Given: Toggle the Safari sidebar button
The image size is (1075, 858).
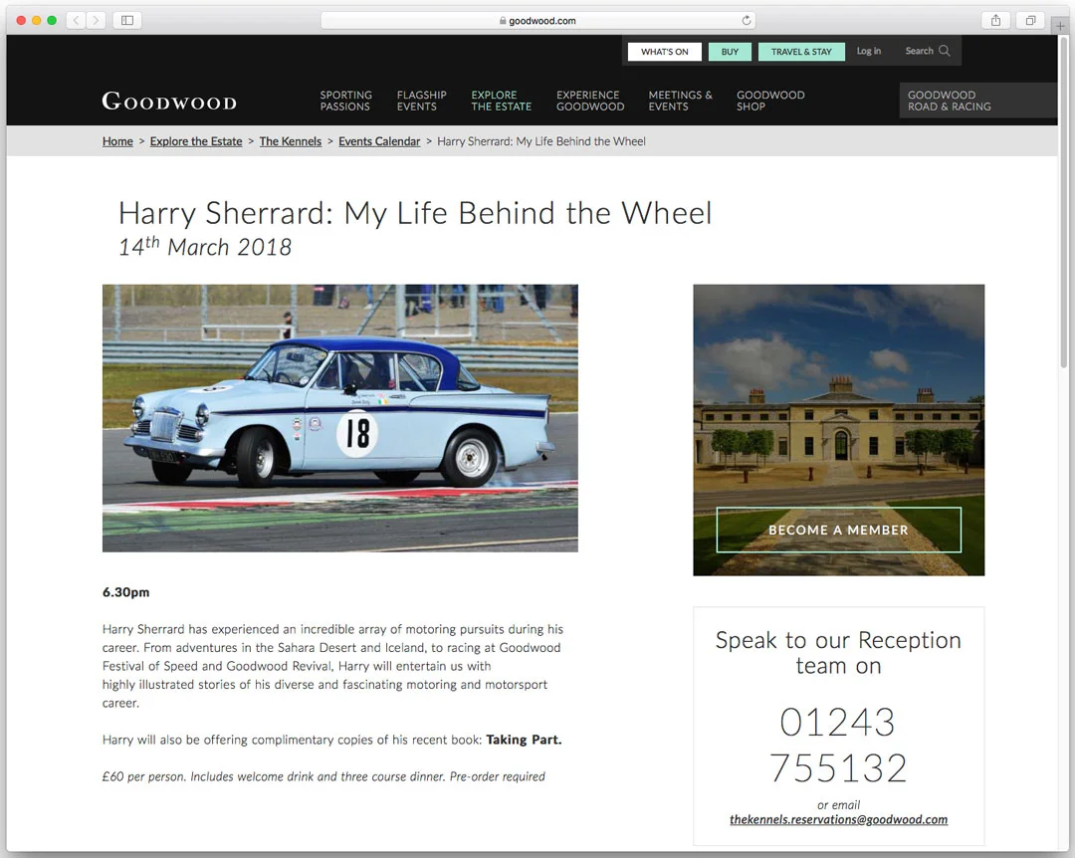Looking at the screenshot, I should 127,21.
